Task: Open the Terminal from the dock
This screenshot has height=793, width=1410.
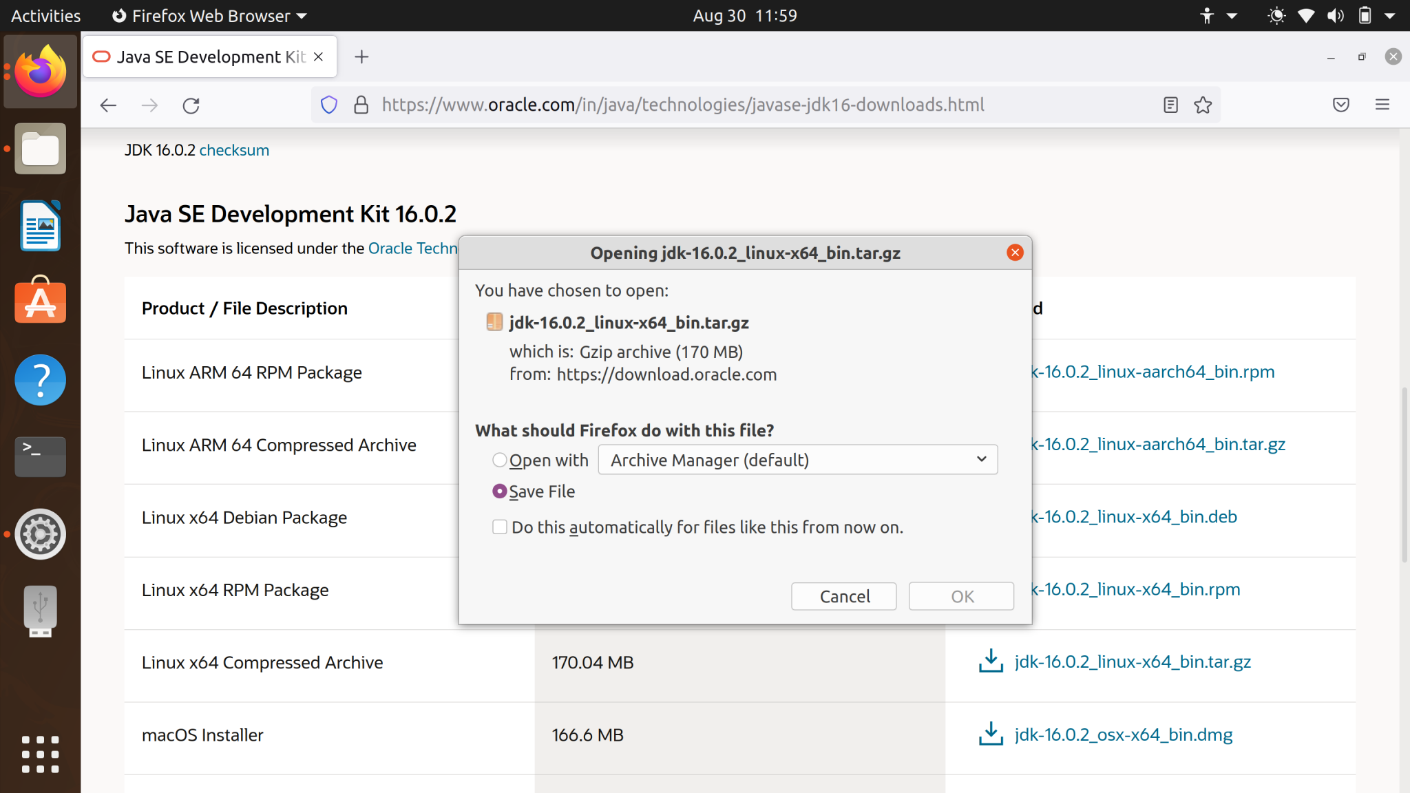Action: pyautogui.click(x=39, y=456)
